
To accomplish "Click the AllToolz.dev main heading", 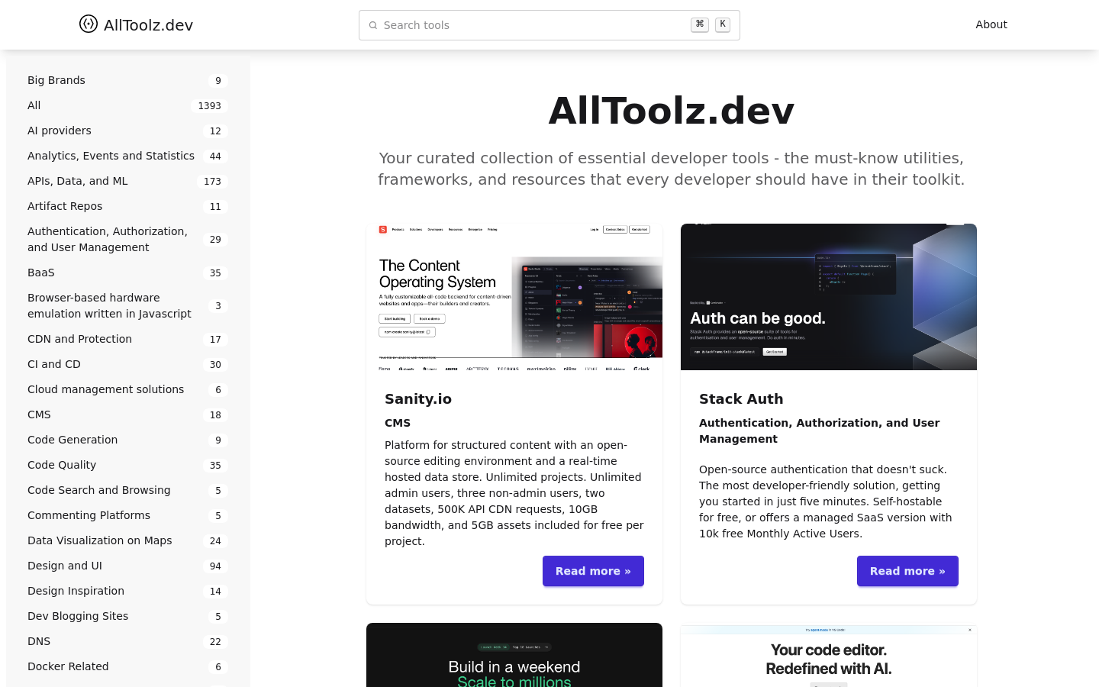I will click(672, 111).
